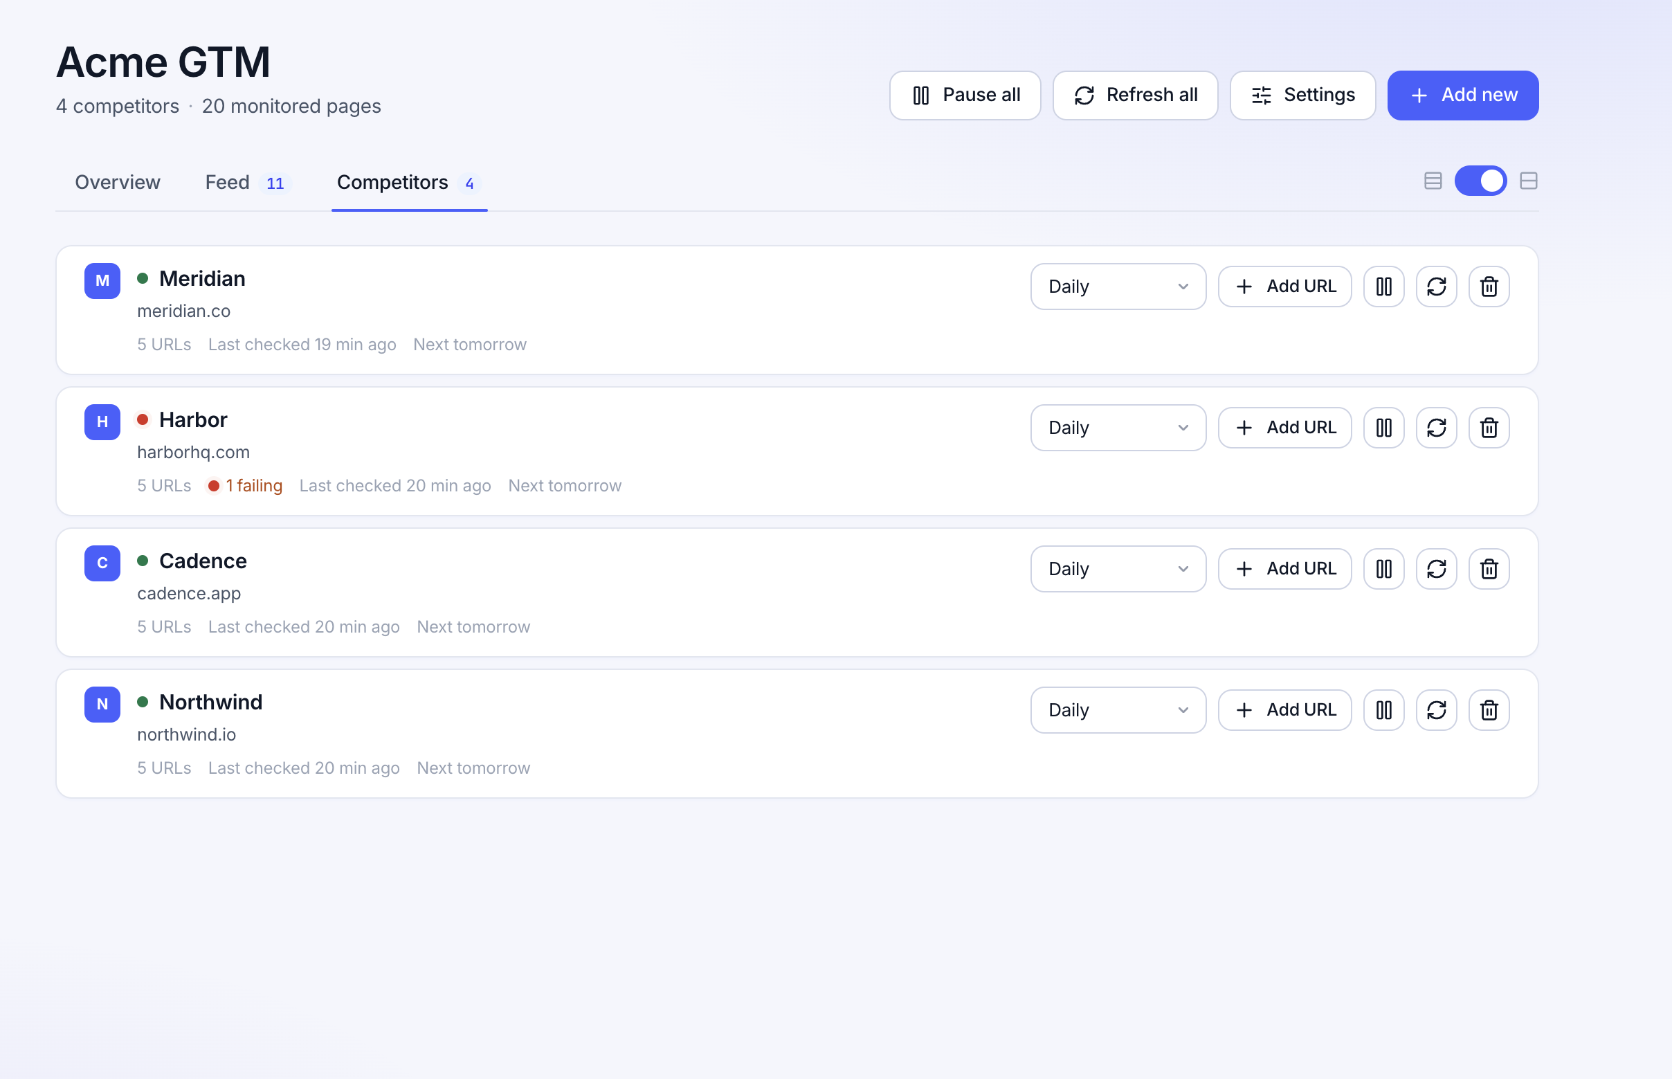Delete the Harbor competitor

(1489, 428)
